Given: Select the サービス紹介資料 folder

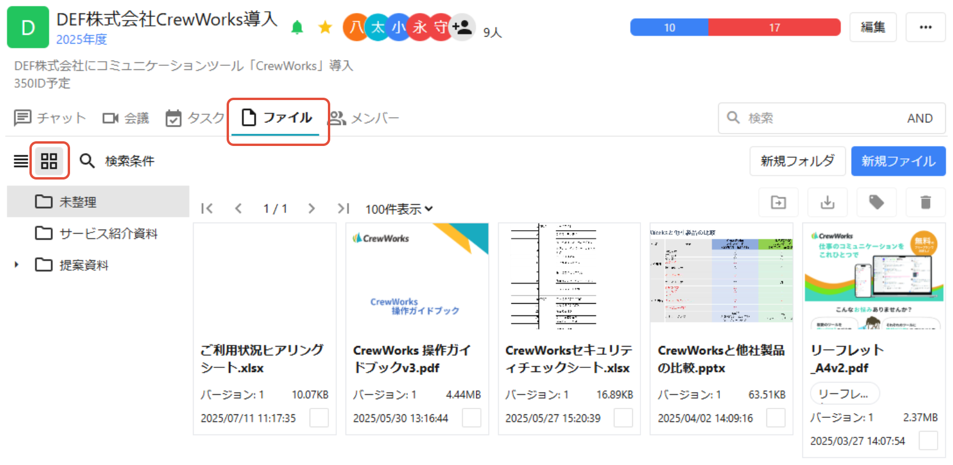Looking at the screenshot, I should [x=98, y=234].
